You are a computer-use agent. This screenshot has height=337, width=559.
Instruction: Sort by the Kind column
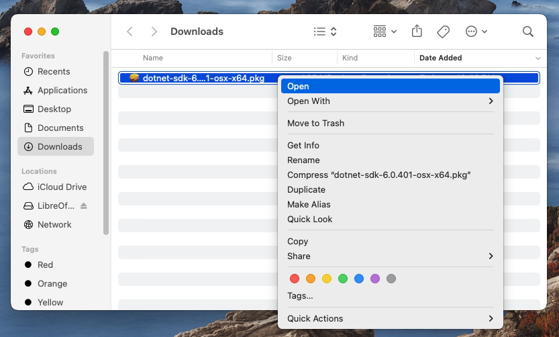point(350,58)
